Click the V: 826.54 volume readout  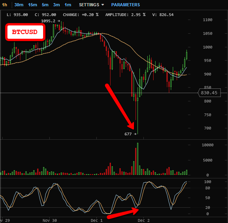coord(163,14)
